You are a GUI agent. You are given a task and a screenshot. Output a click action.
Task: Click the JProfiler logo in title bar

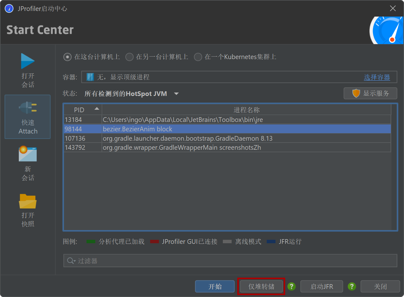9,8
